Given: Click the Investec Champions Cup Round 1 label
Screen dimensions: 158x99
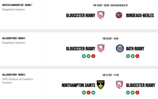Looking at the screenshot, I should coord(17,5).
